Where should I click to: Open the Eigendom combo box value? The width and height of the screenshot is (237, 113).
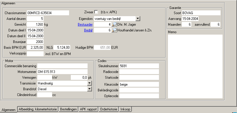click(x=117, y=19)
